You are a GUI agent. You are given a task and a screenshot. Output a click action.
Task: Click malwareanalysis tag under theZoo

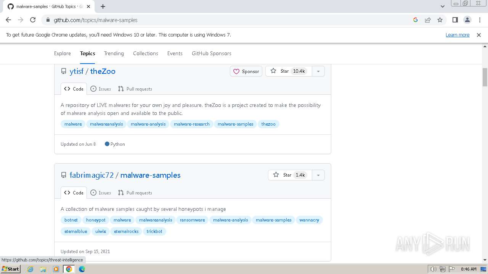(106, 124)
